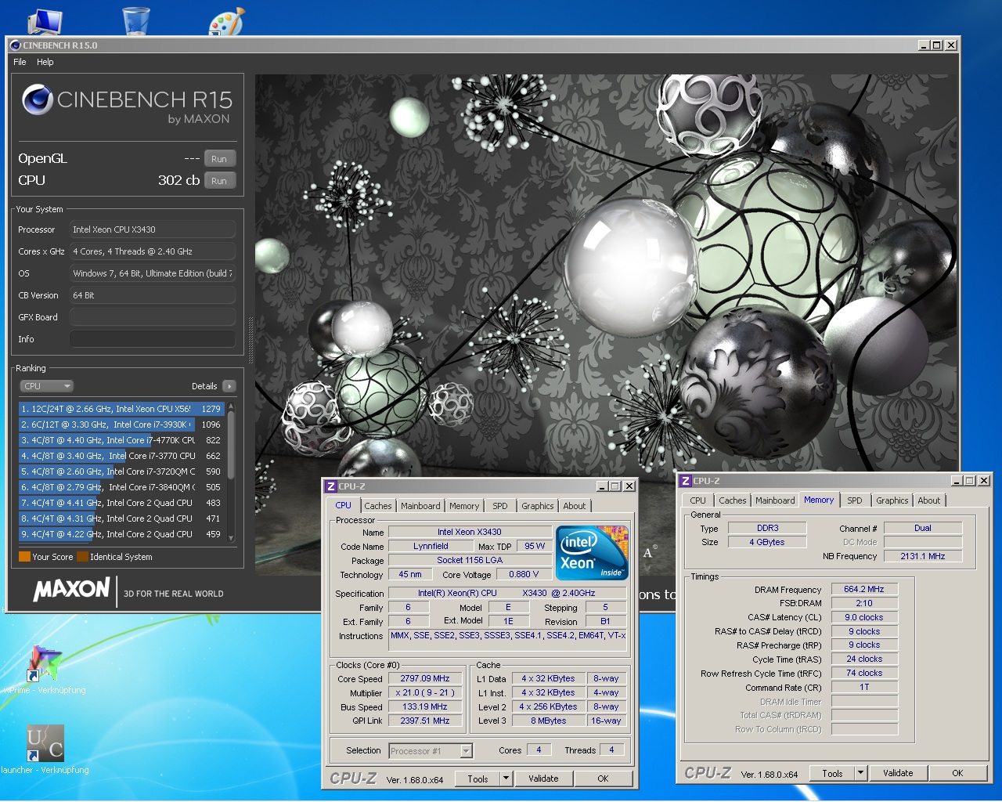Open the launcher shortcut icon on desktop
Screen dimensions: 1002x802
[45, 743]
